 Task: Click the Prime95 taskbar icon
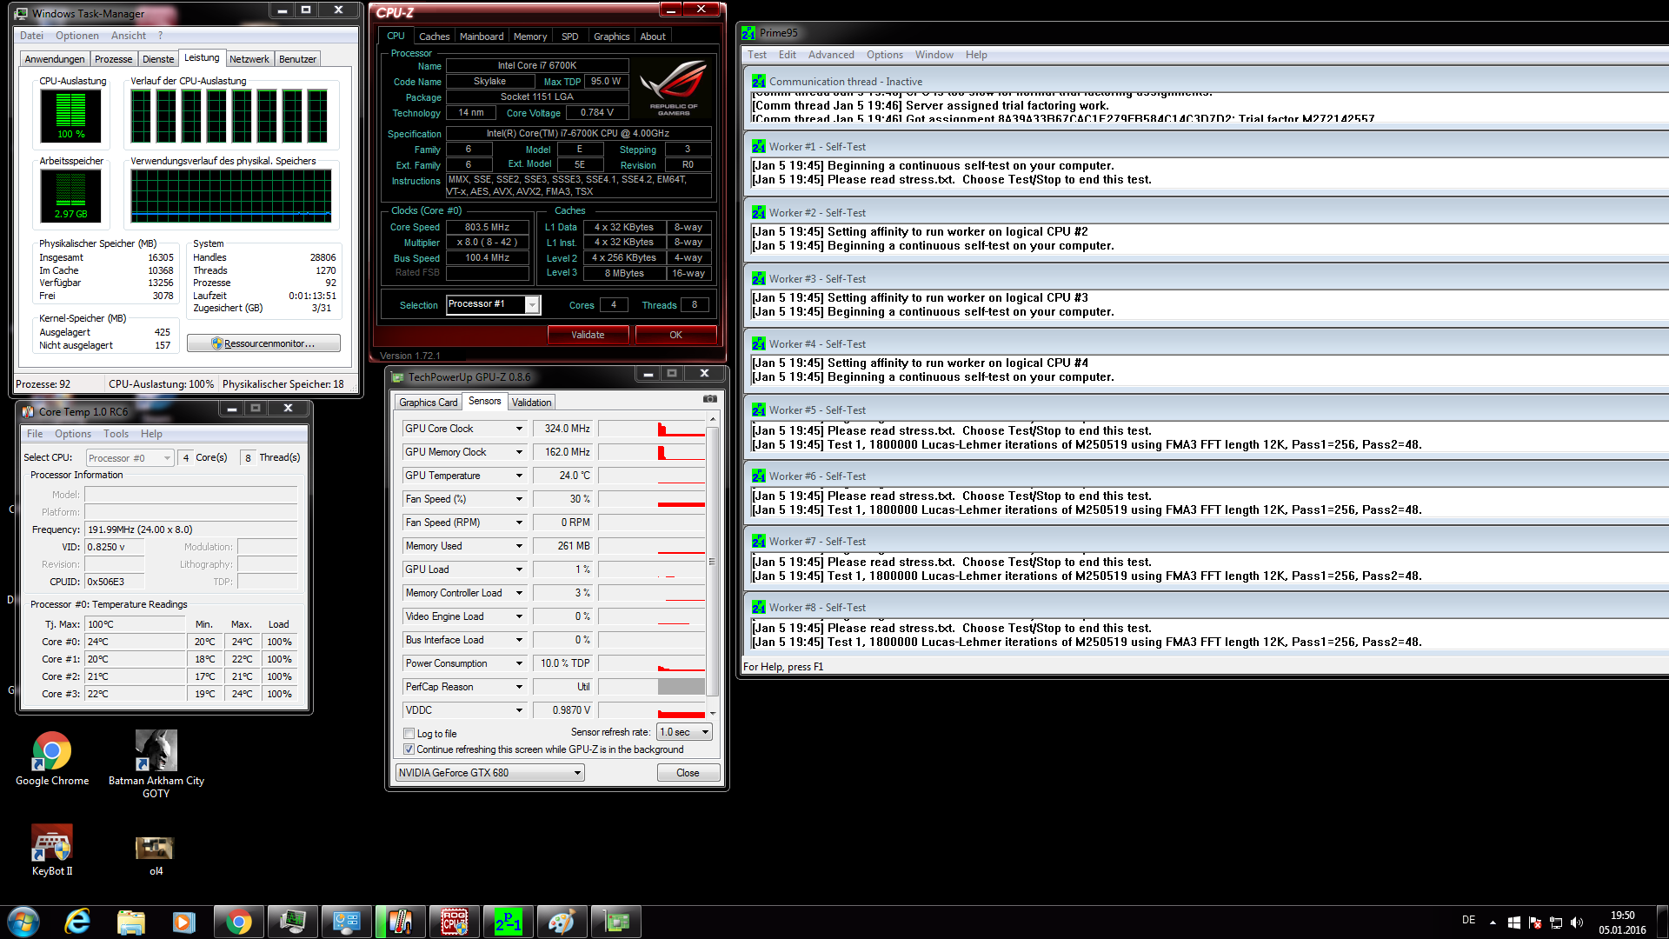click(509, 922)
